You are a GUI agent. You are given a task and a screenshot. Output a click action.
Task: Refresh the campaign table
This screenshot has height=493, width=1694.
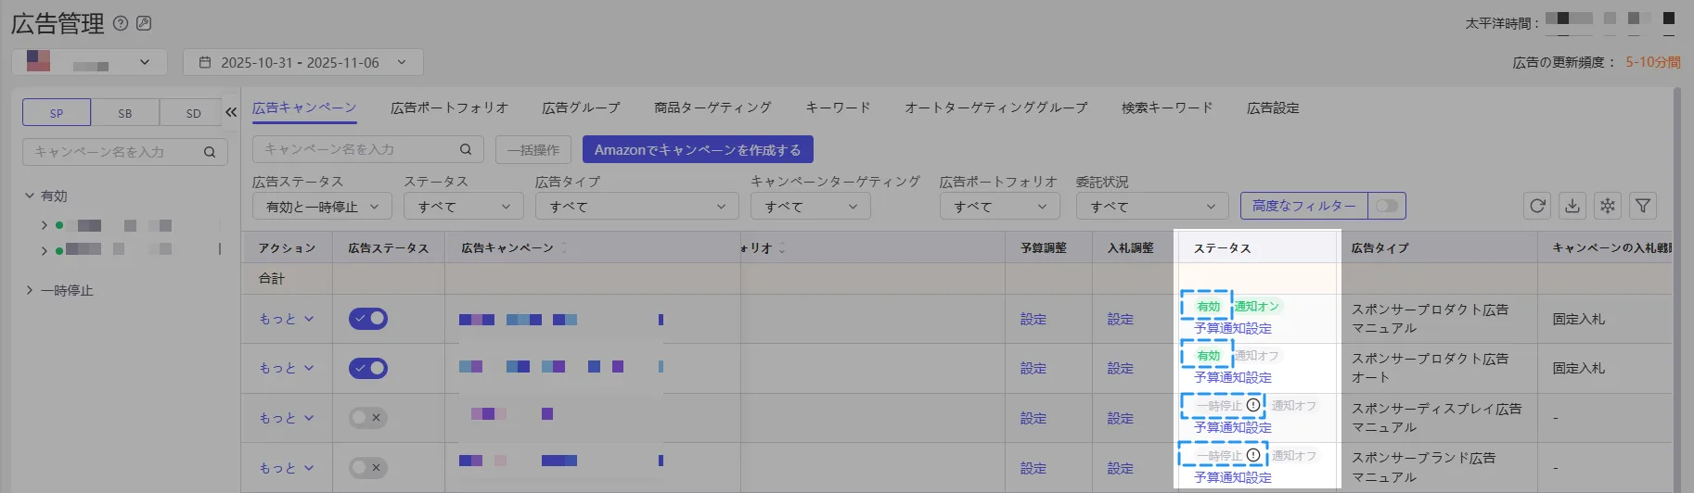(x=1537, y=206)
